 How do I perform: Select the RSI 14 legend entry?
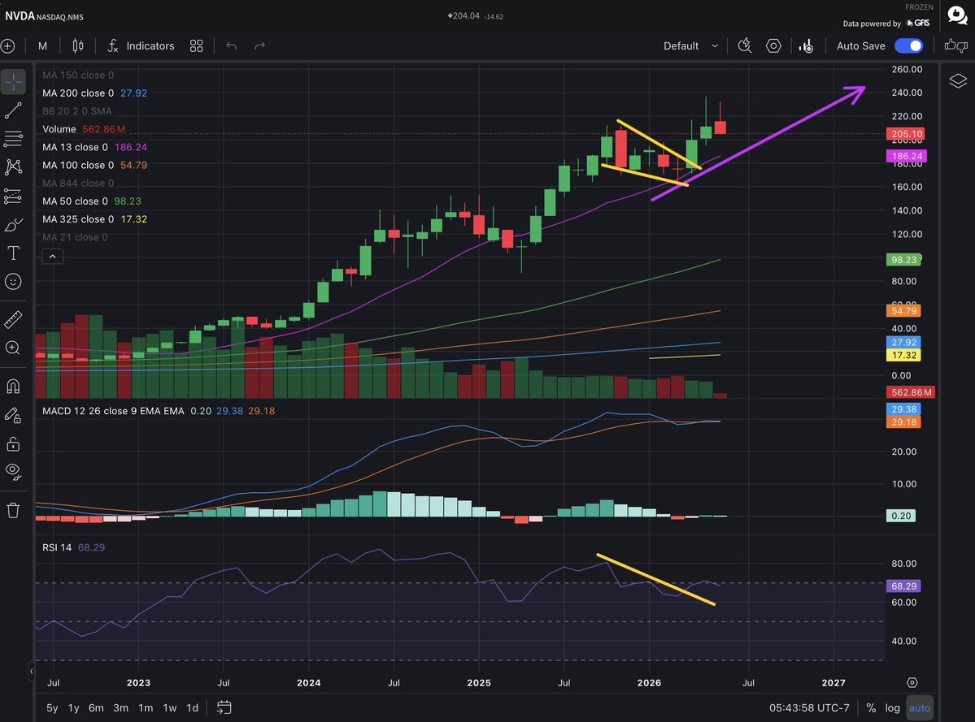point(73,547)
